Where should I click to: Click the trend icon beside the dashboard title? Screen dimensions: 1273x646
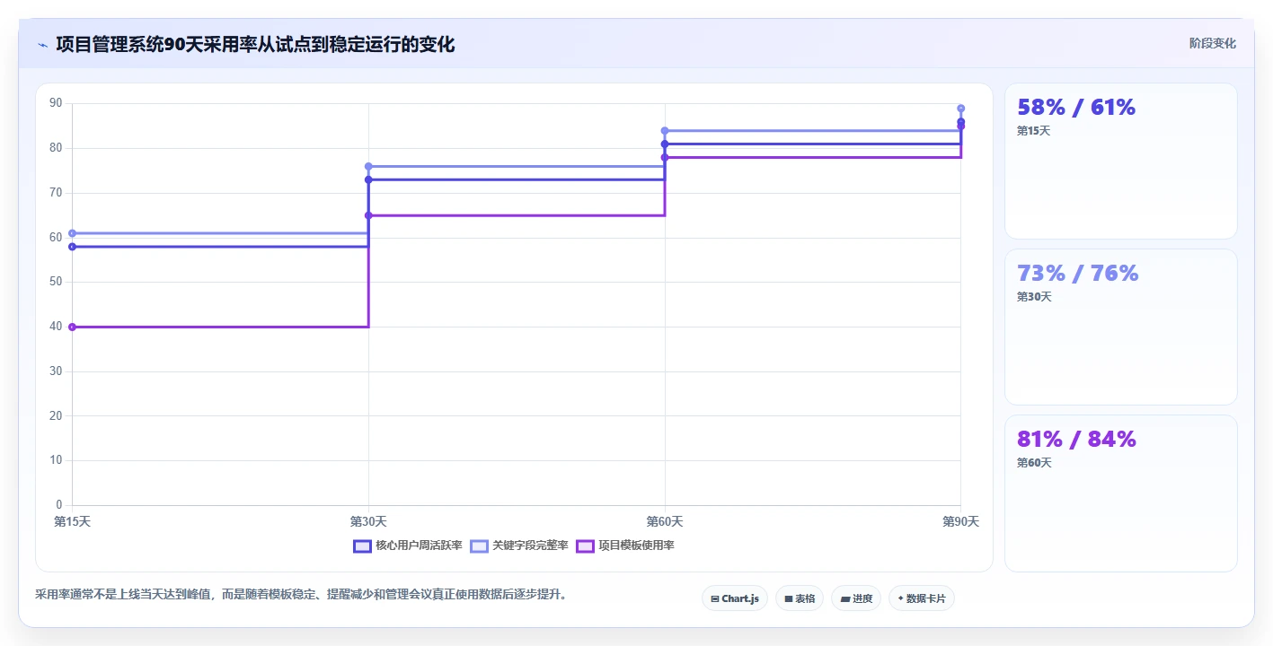click(42, 44)
